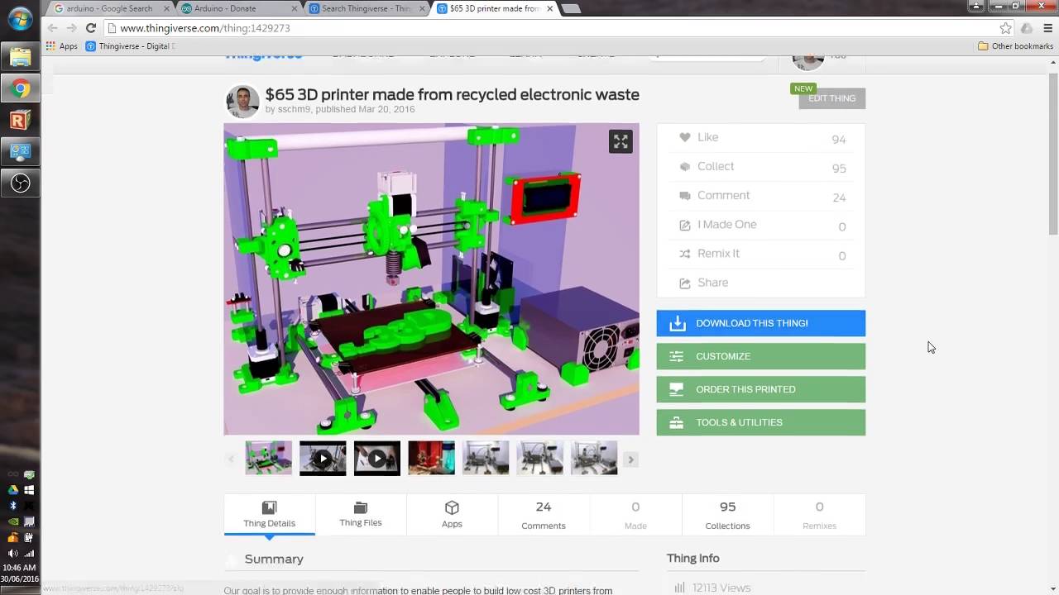Open Apps bookmarks shortcut
This screenshot has width=1059, height=595.
tap(62, 46)
